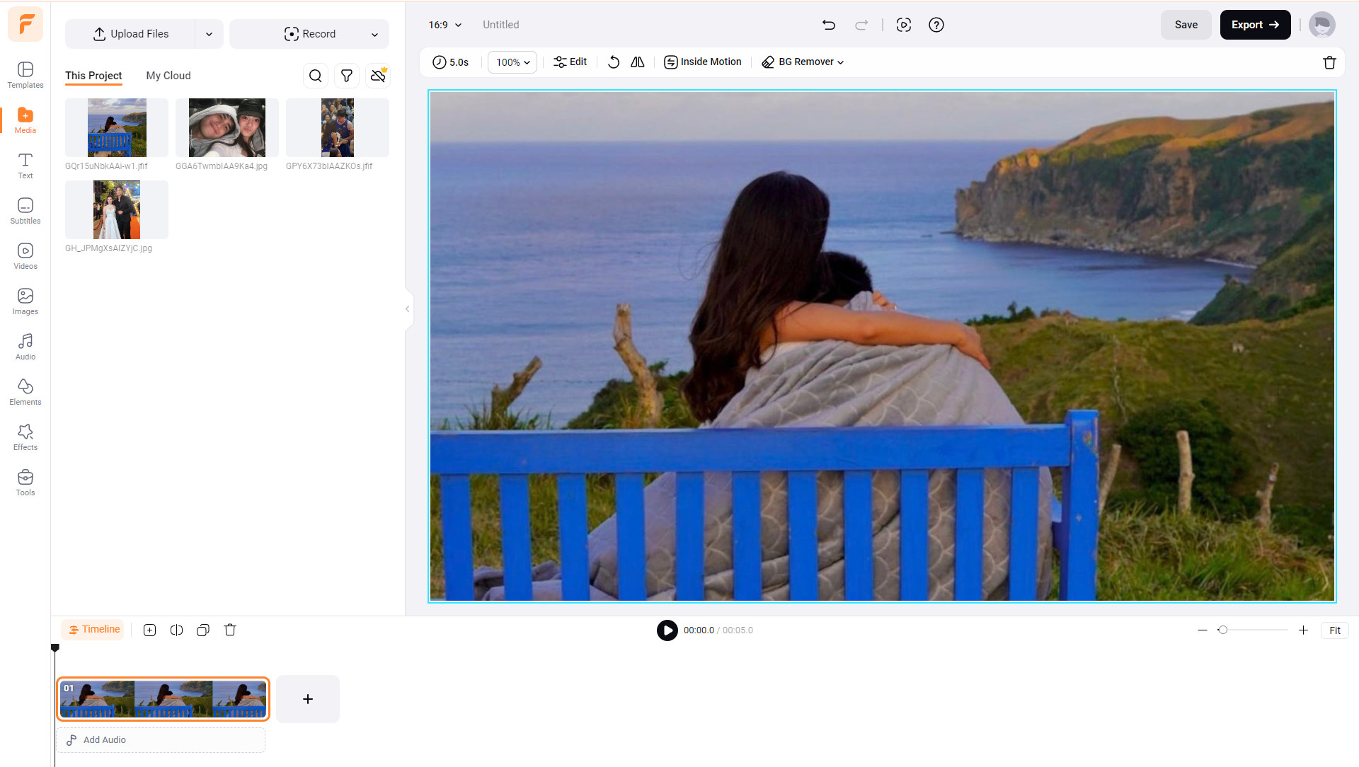Open the Media sidebar panel

[25, 120]
